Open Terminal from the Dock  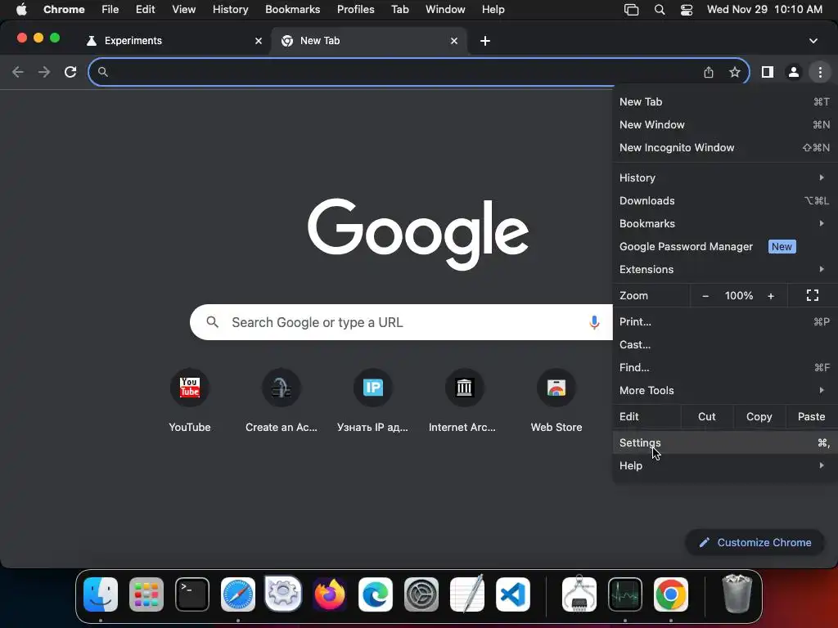point(192,594)
